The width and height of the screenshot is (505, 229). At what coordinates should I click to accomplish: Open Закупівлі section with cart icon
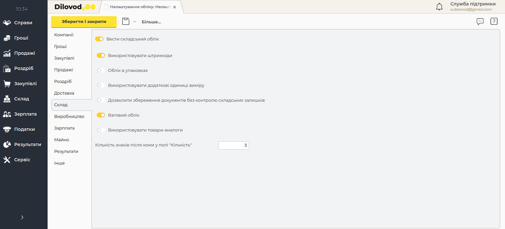click(25, 84)
